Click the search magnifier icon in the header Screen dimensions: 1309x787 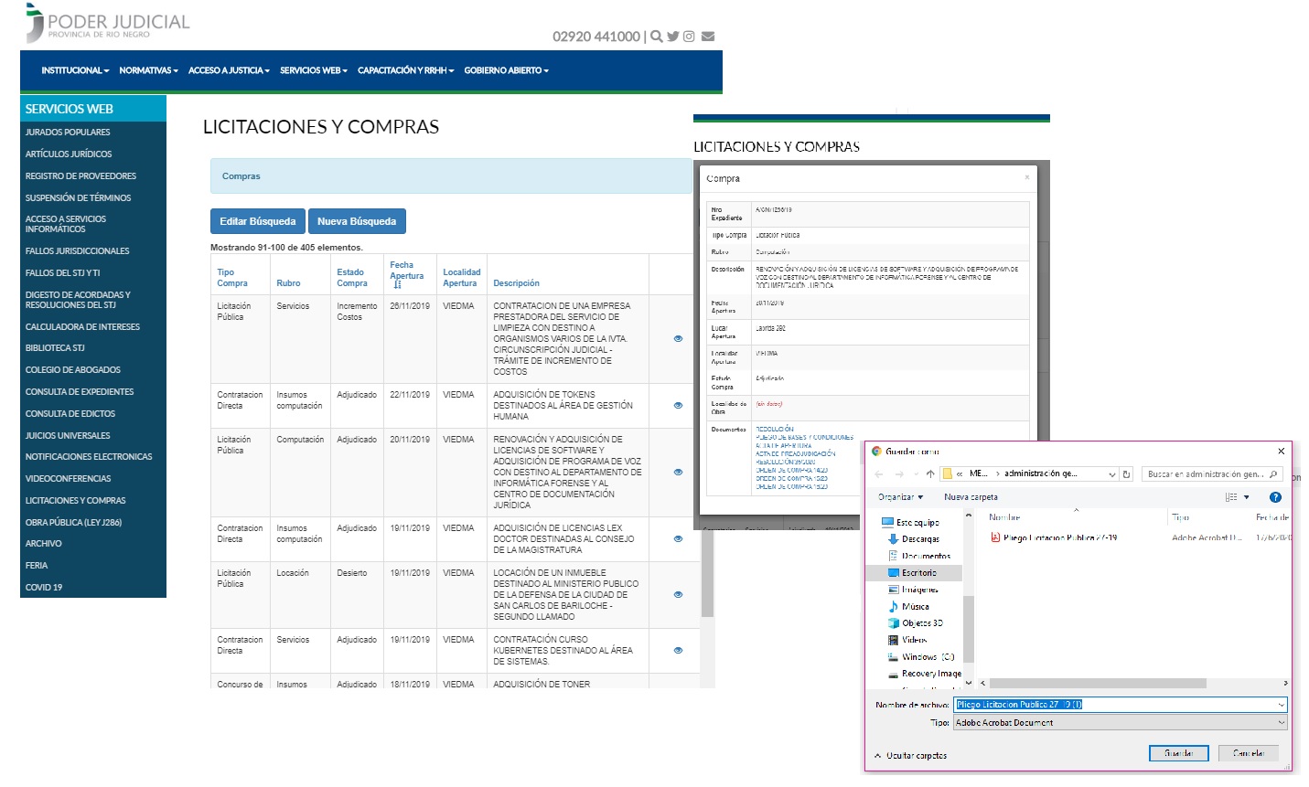[x=656, y=37]
